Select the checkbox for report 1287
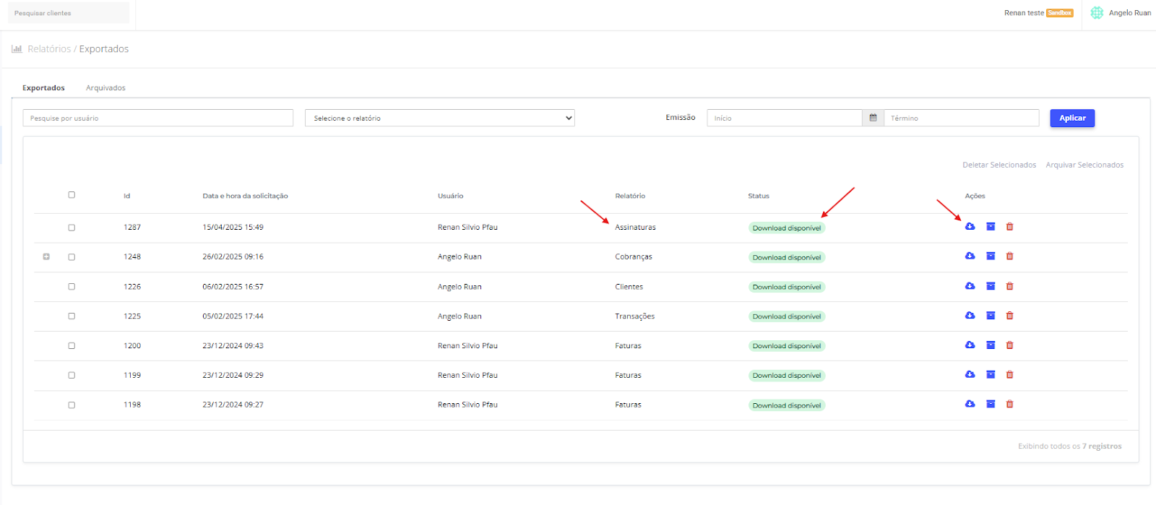This screenshot has height=505, width=1156. (72, 228)
